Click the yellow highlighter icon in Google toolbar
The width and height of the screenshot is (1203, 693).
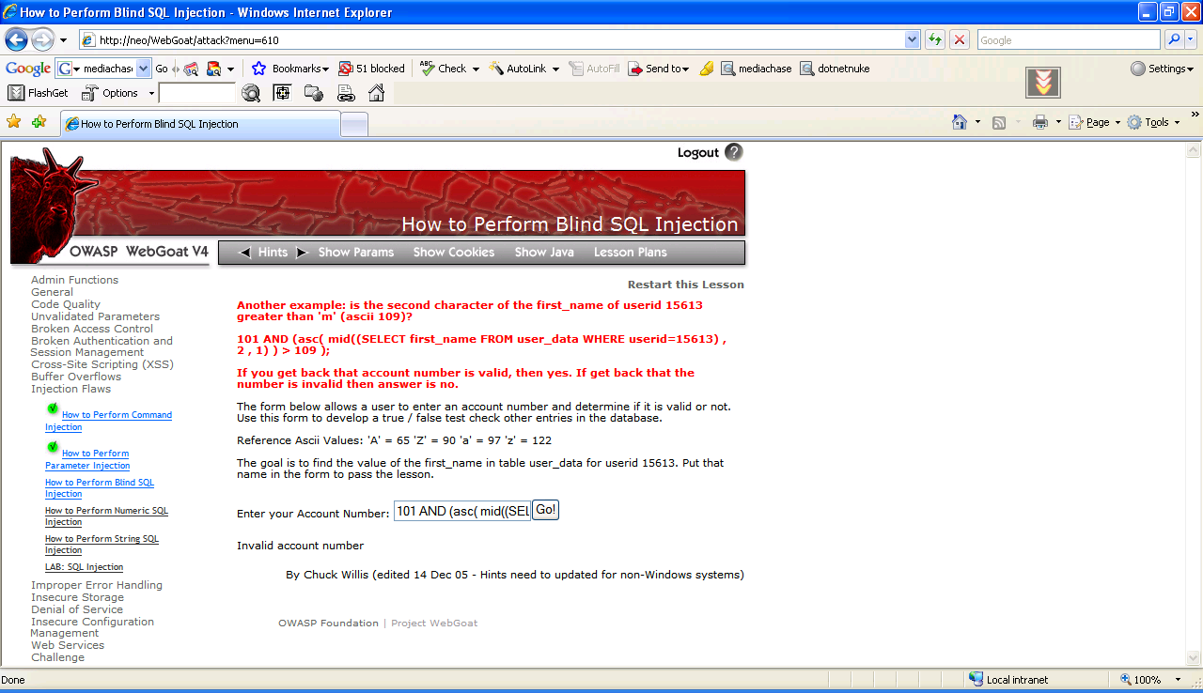click(707, 69)
